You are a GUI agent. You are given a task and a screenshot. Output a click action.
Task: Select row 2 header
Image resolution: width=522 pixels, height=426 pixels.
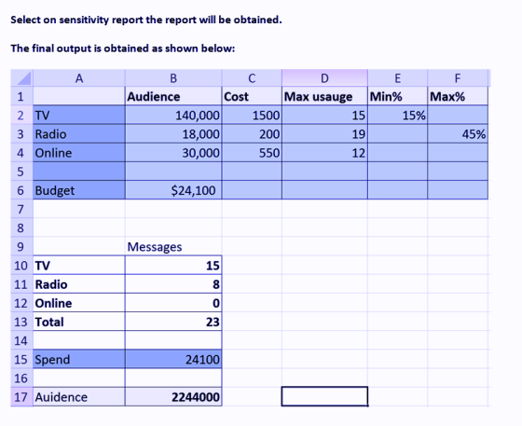(22, 116)
